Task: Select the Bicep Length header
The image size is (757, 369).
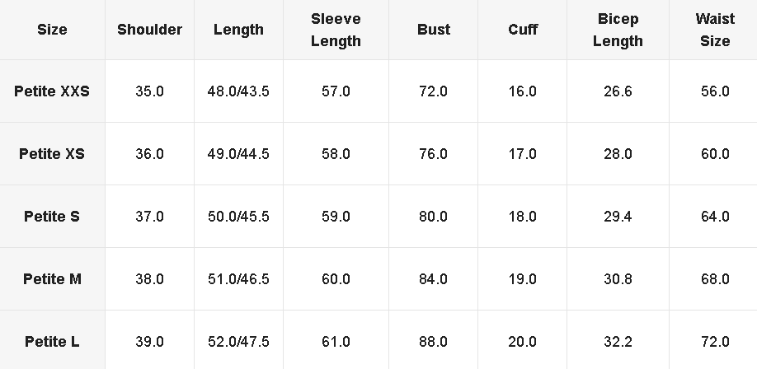Action: click(x=618, y=30)
